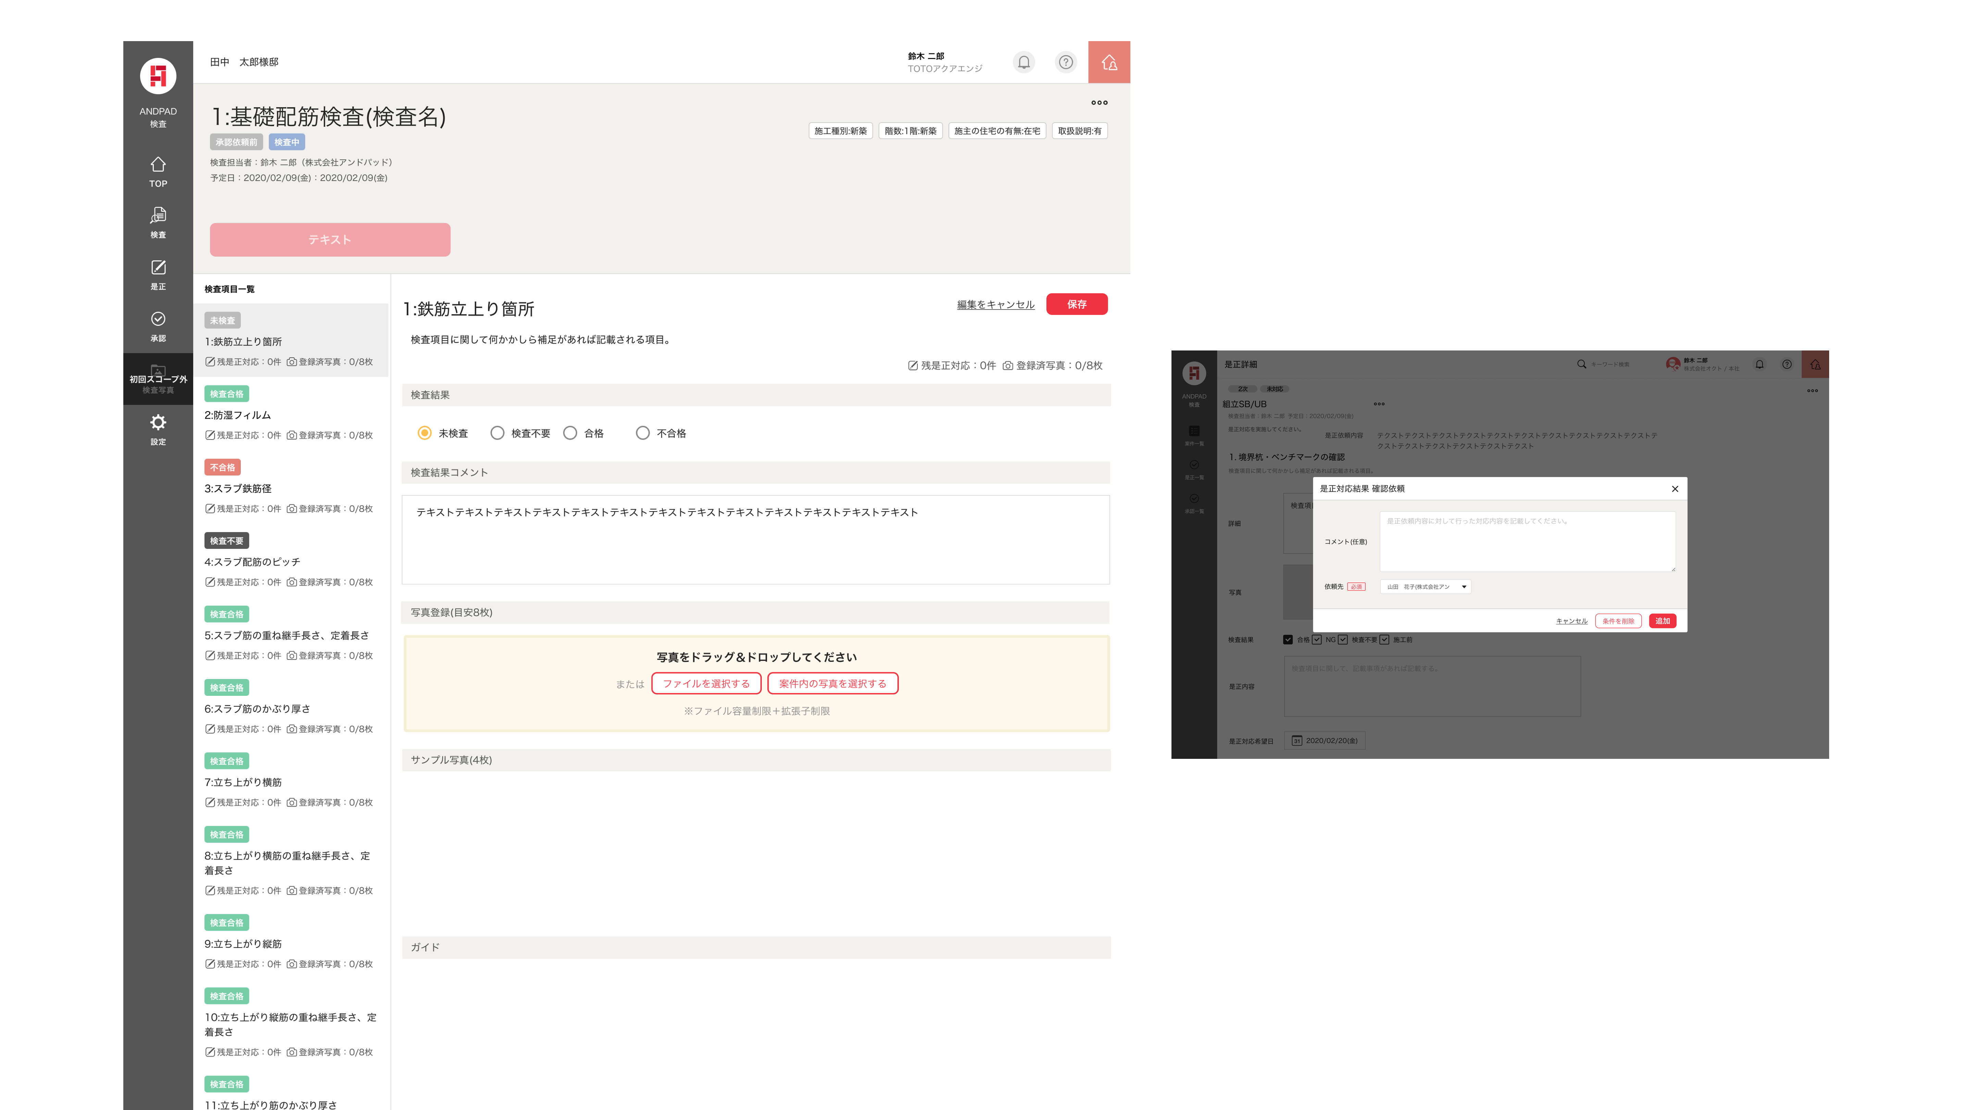Click the 検査結果コメント text area
Screen dimensions: 1973x1110
pos(755,540)
